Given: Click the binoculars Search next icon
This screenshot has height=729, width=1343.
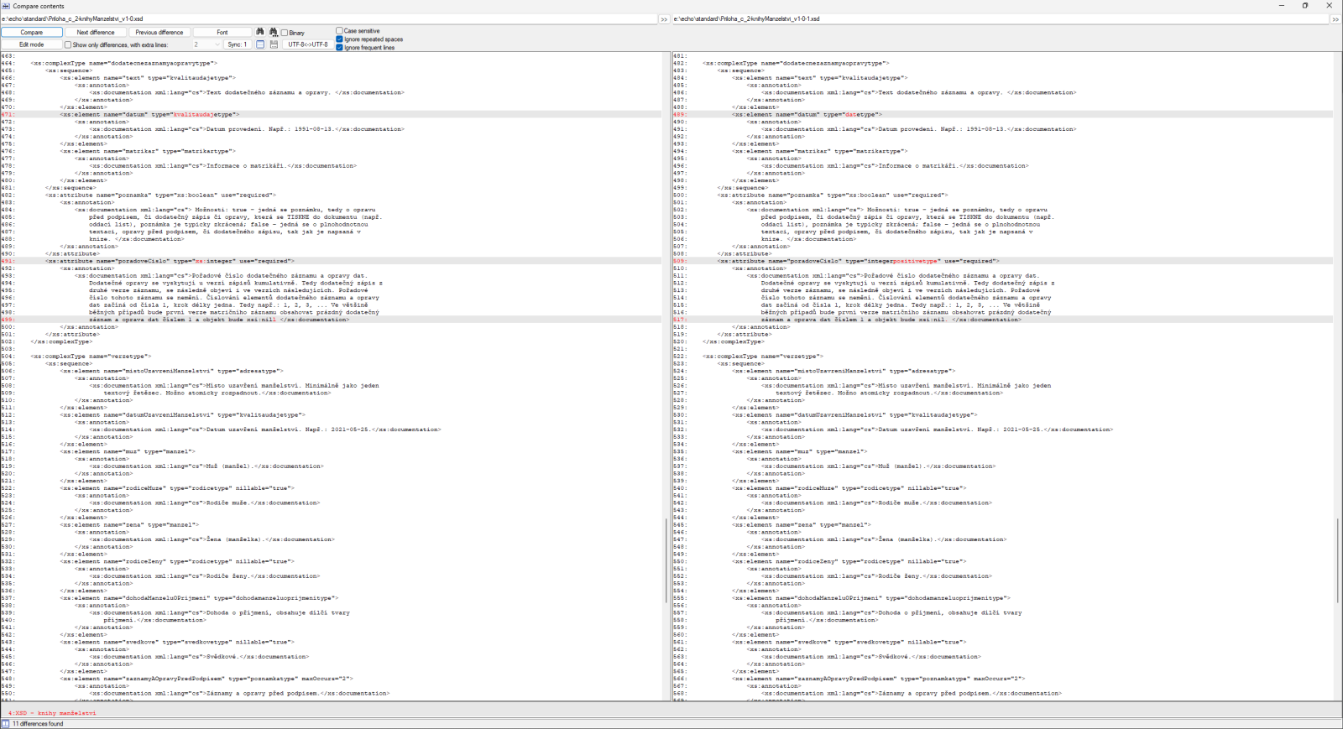Looking at the screenshot, I should (x=273, y=32).
